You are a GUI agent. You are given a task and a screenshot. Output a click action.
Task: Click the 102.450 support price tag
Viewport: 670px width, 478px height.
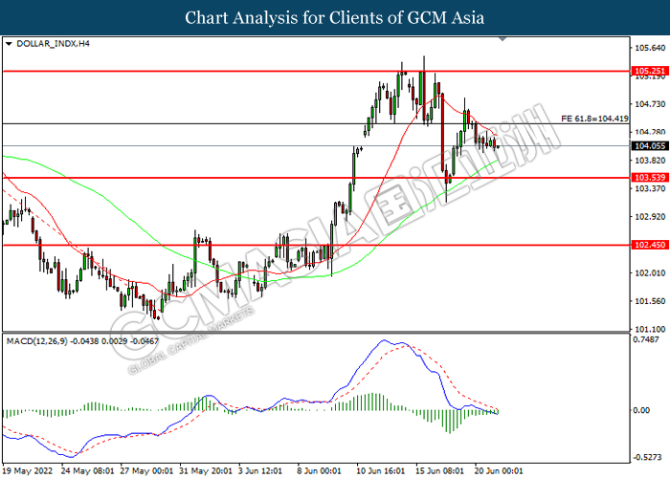tap(650, 245)
